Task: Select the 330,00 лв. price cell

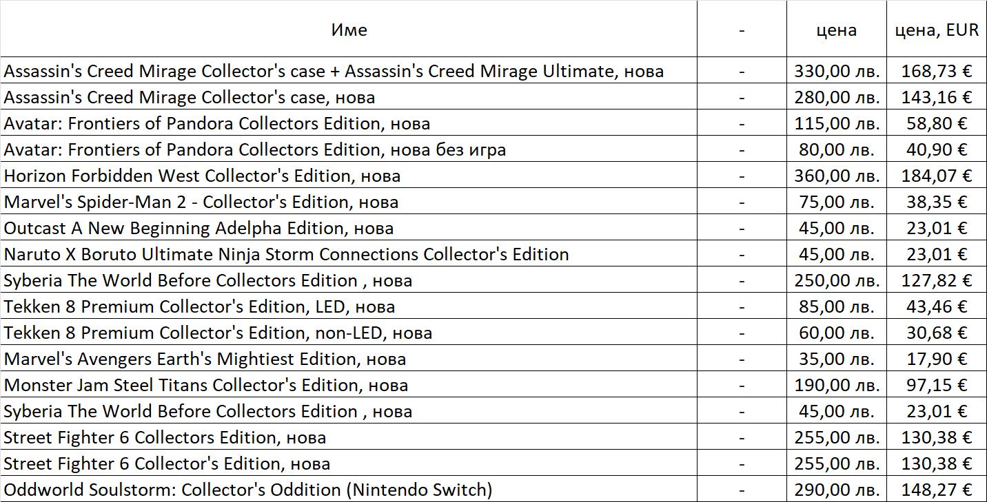Action: click(x=837, y=71)
